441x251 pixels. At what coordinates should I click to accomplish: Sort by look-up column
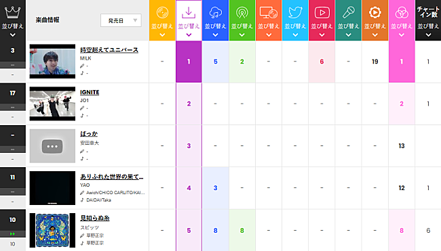pos(269,30)
